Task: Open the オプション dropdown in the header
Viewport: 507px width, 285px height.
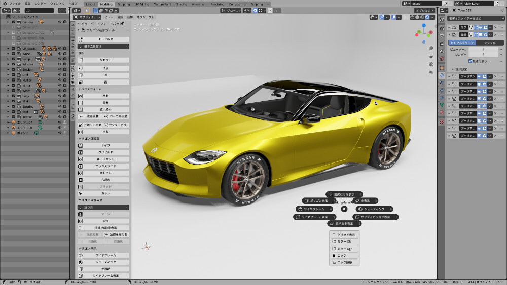Action: (x=424, y=11)
